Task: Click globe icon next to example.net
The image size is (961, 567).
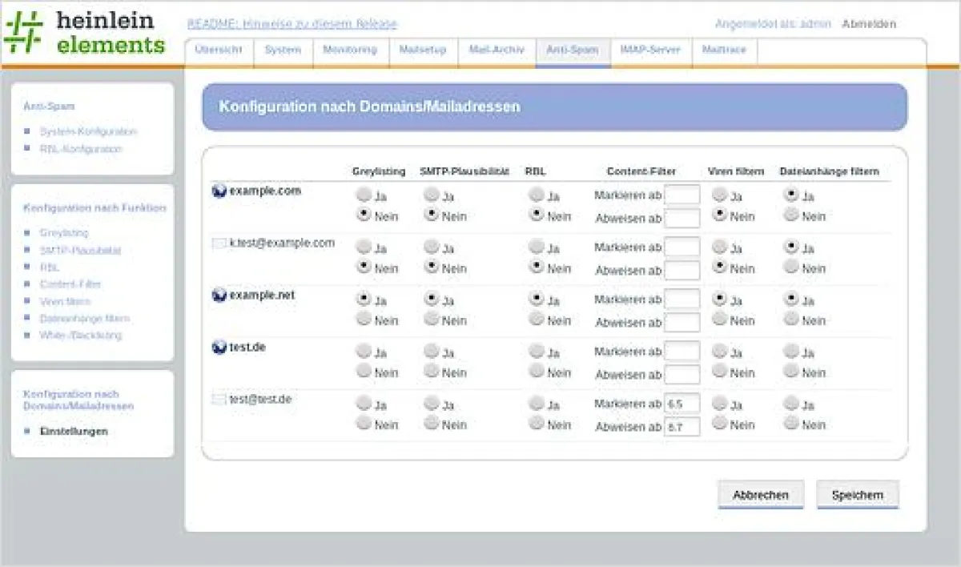Action: point(219,296)
